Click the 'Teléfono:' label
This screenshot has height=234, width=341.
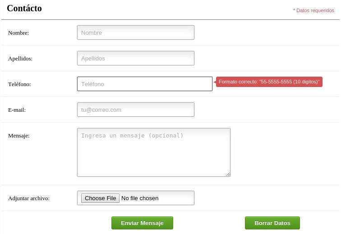click(19, 84)
